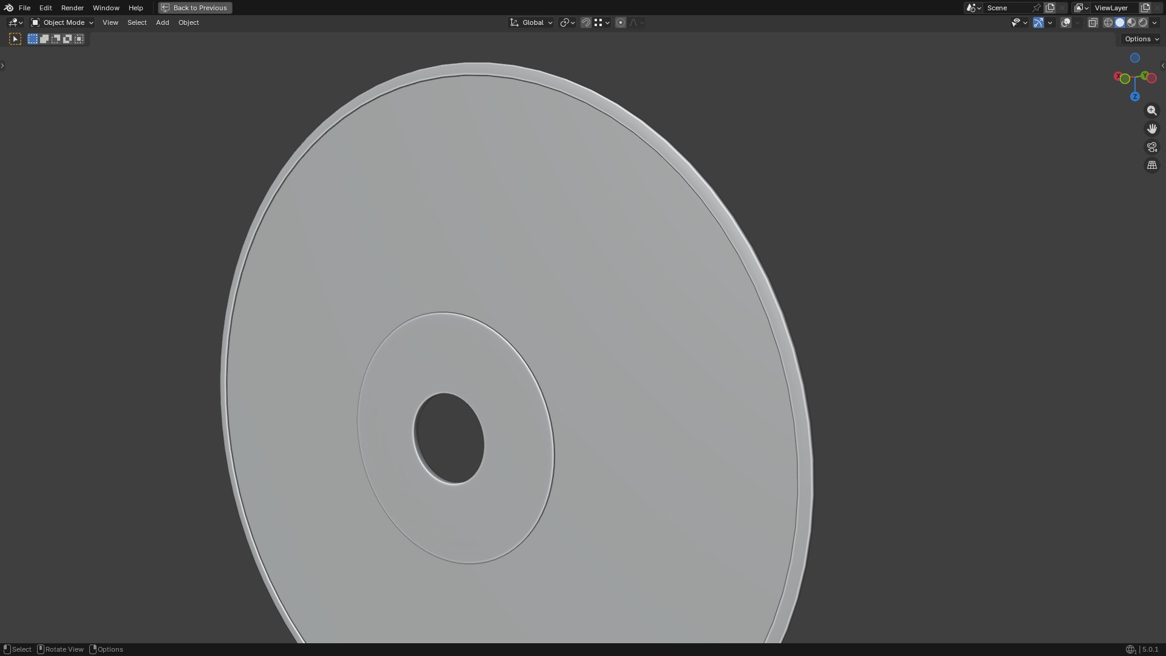This screenshot has height=656, width=1166.
Task: Open the editor type selector
Action: [15, 22]
